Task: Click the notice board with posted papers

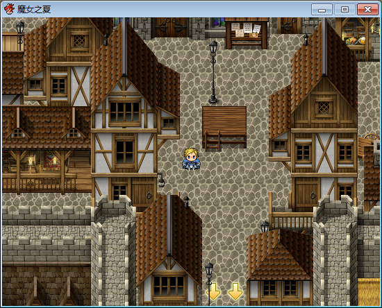Action: pos(247,33)
